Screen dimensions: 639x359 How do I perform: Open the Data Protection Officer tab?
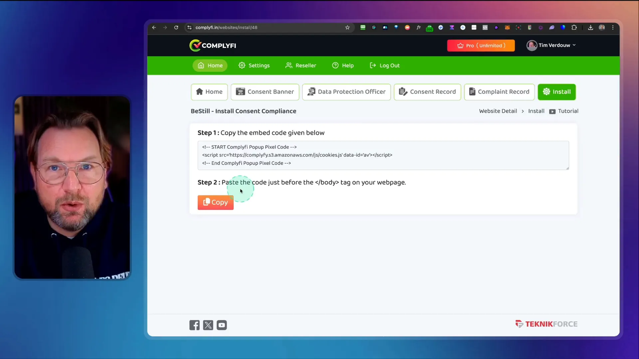(x=346, y=92)
